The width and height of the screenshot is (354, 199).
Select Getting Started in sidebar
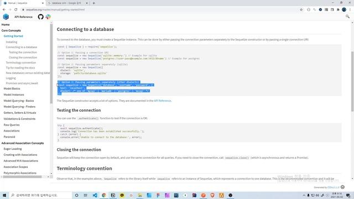click(13, 36)
